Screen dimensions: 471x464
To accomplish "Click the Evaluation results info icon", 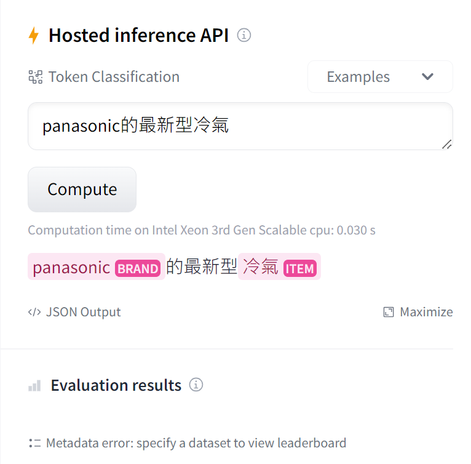I will tap(196, 385).
